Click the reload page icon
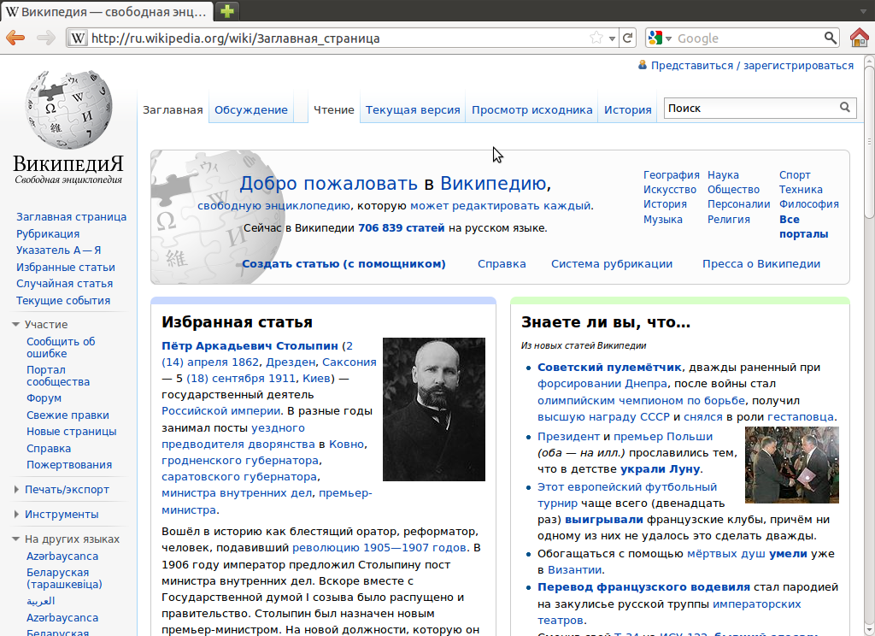The width and height of the screenshot is (875, 636). 628,38
